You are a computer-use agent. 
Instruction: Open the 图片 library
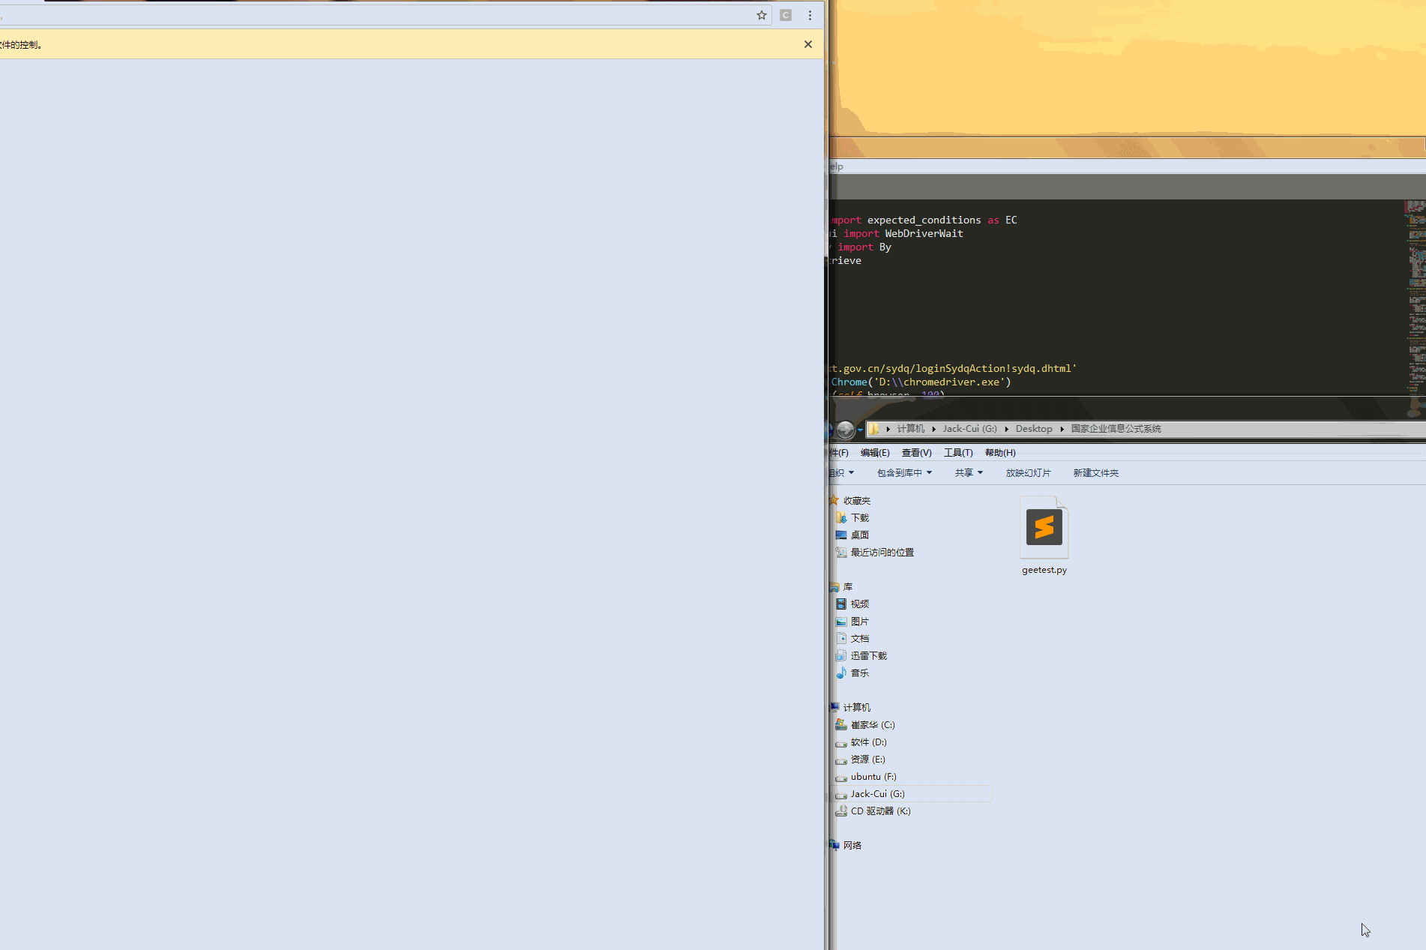pos(859,622)
